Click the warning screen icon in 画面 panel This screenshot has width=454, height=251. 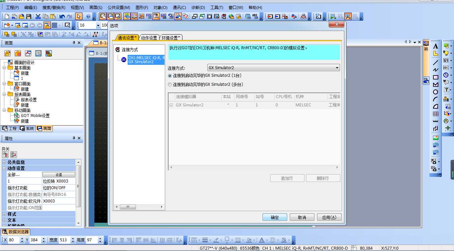point(49,53)
